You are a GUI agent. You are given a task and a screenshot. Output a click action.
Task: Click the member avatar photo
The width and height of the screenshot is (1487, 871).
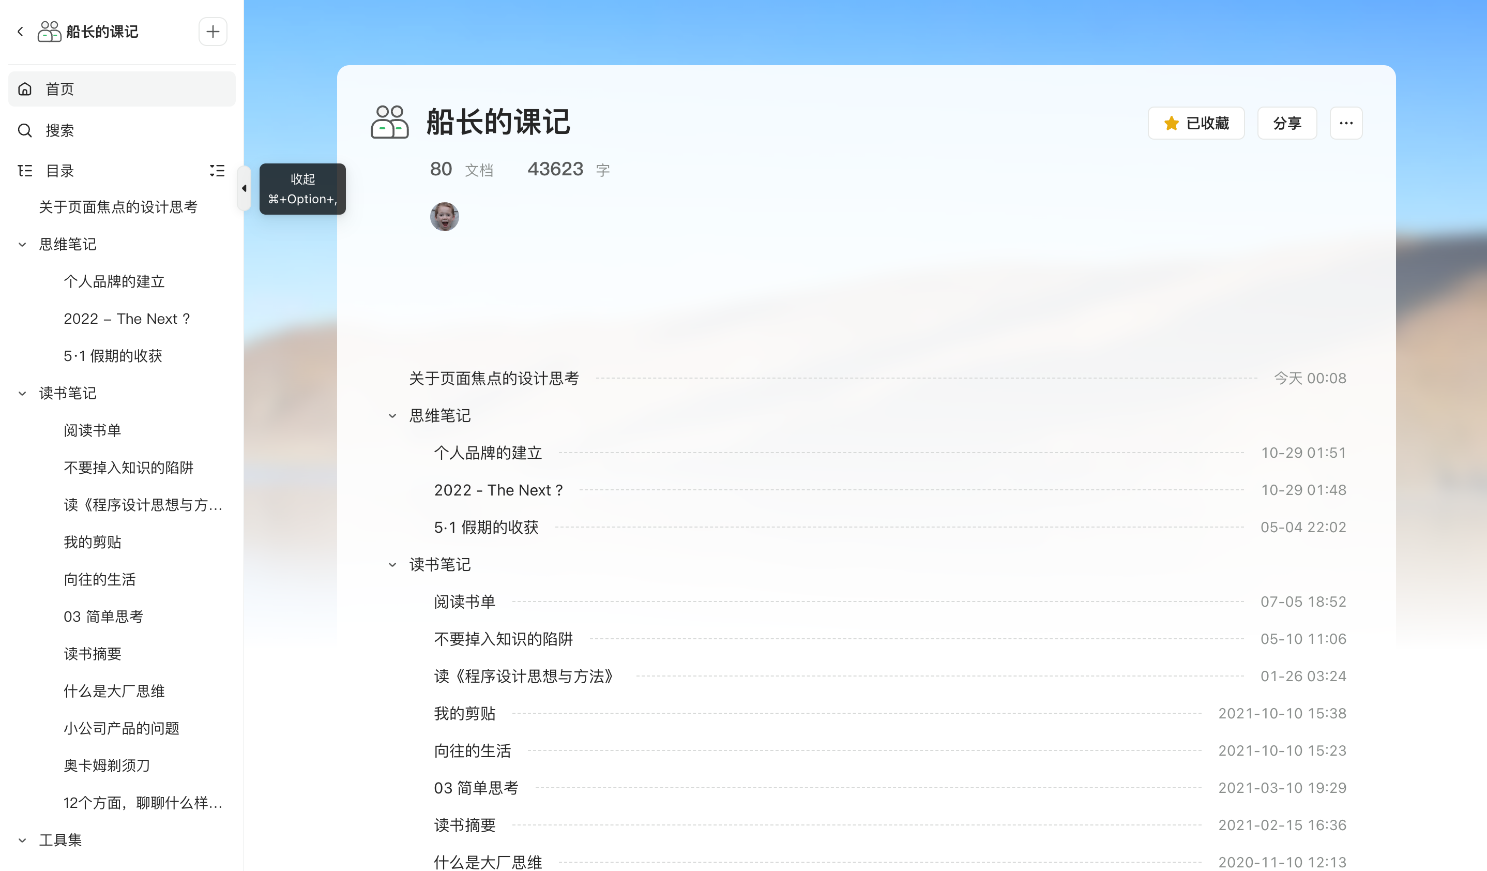(444, 217)
